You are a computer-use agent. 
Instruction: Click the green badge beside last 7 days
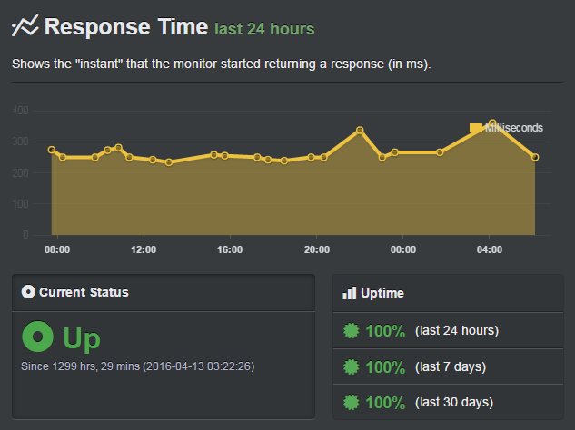pyautogui.click(x=351, y=366)
